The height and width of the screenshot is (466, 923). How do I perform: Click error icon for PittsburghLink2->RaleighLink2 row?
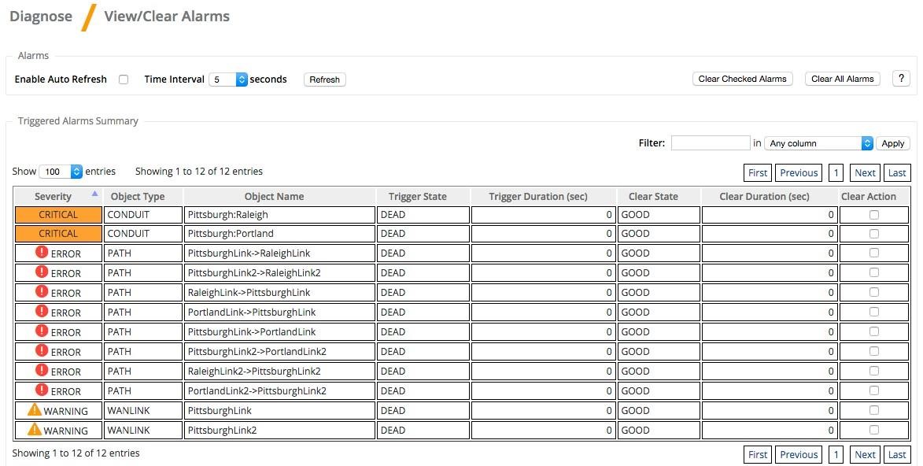[42, 272]
